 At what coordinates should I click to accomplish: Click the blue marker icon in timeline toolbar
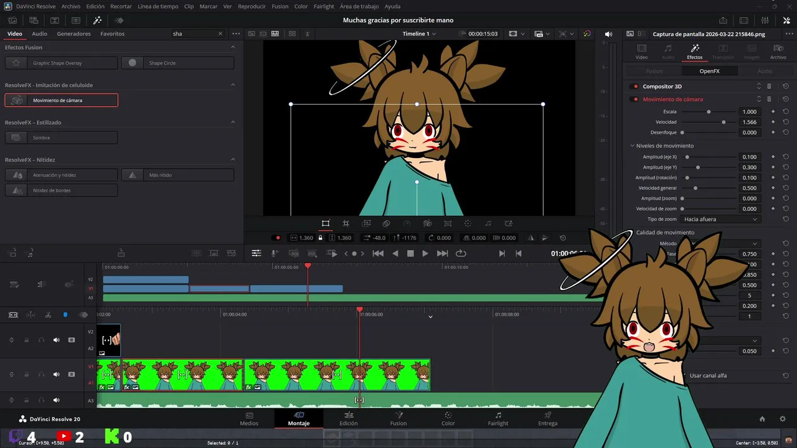(x=65, y=315)
